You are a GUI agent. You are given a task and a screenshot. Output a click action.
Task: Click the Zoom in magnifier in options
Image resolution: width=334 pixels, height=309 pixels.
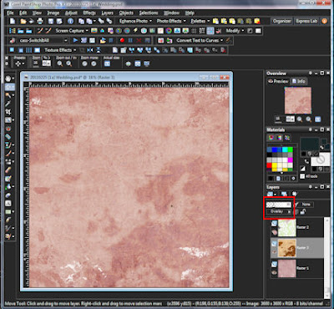[x=68, y=63]
